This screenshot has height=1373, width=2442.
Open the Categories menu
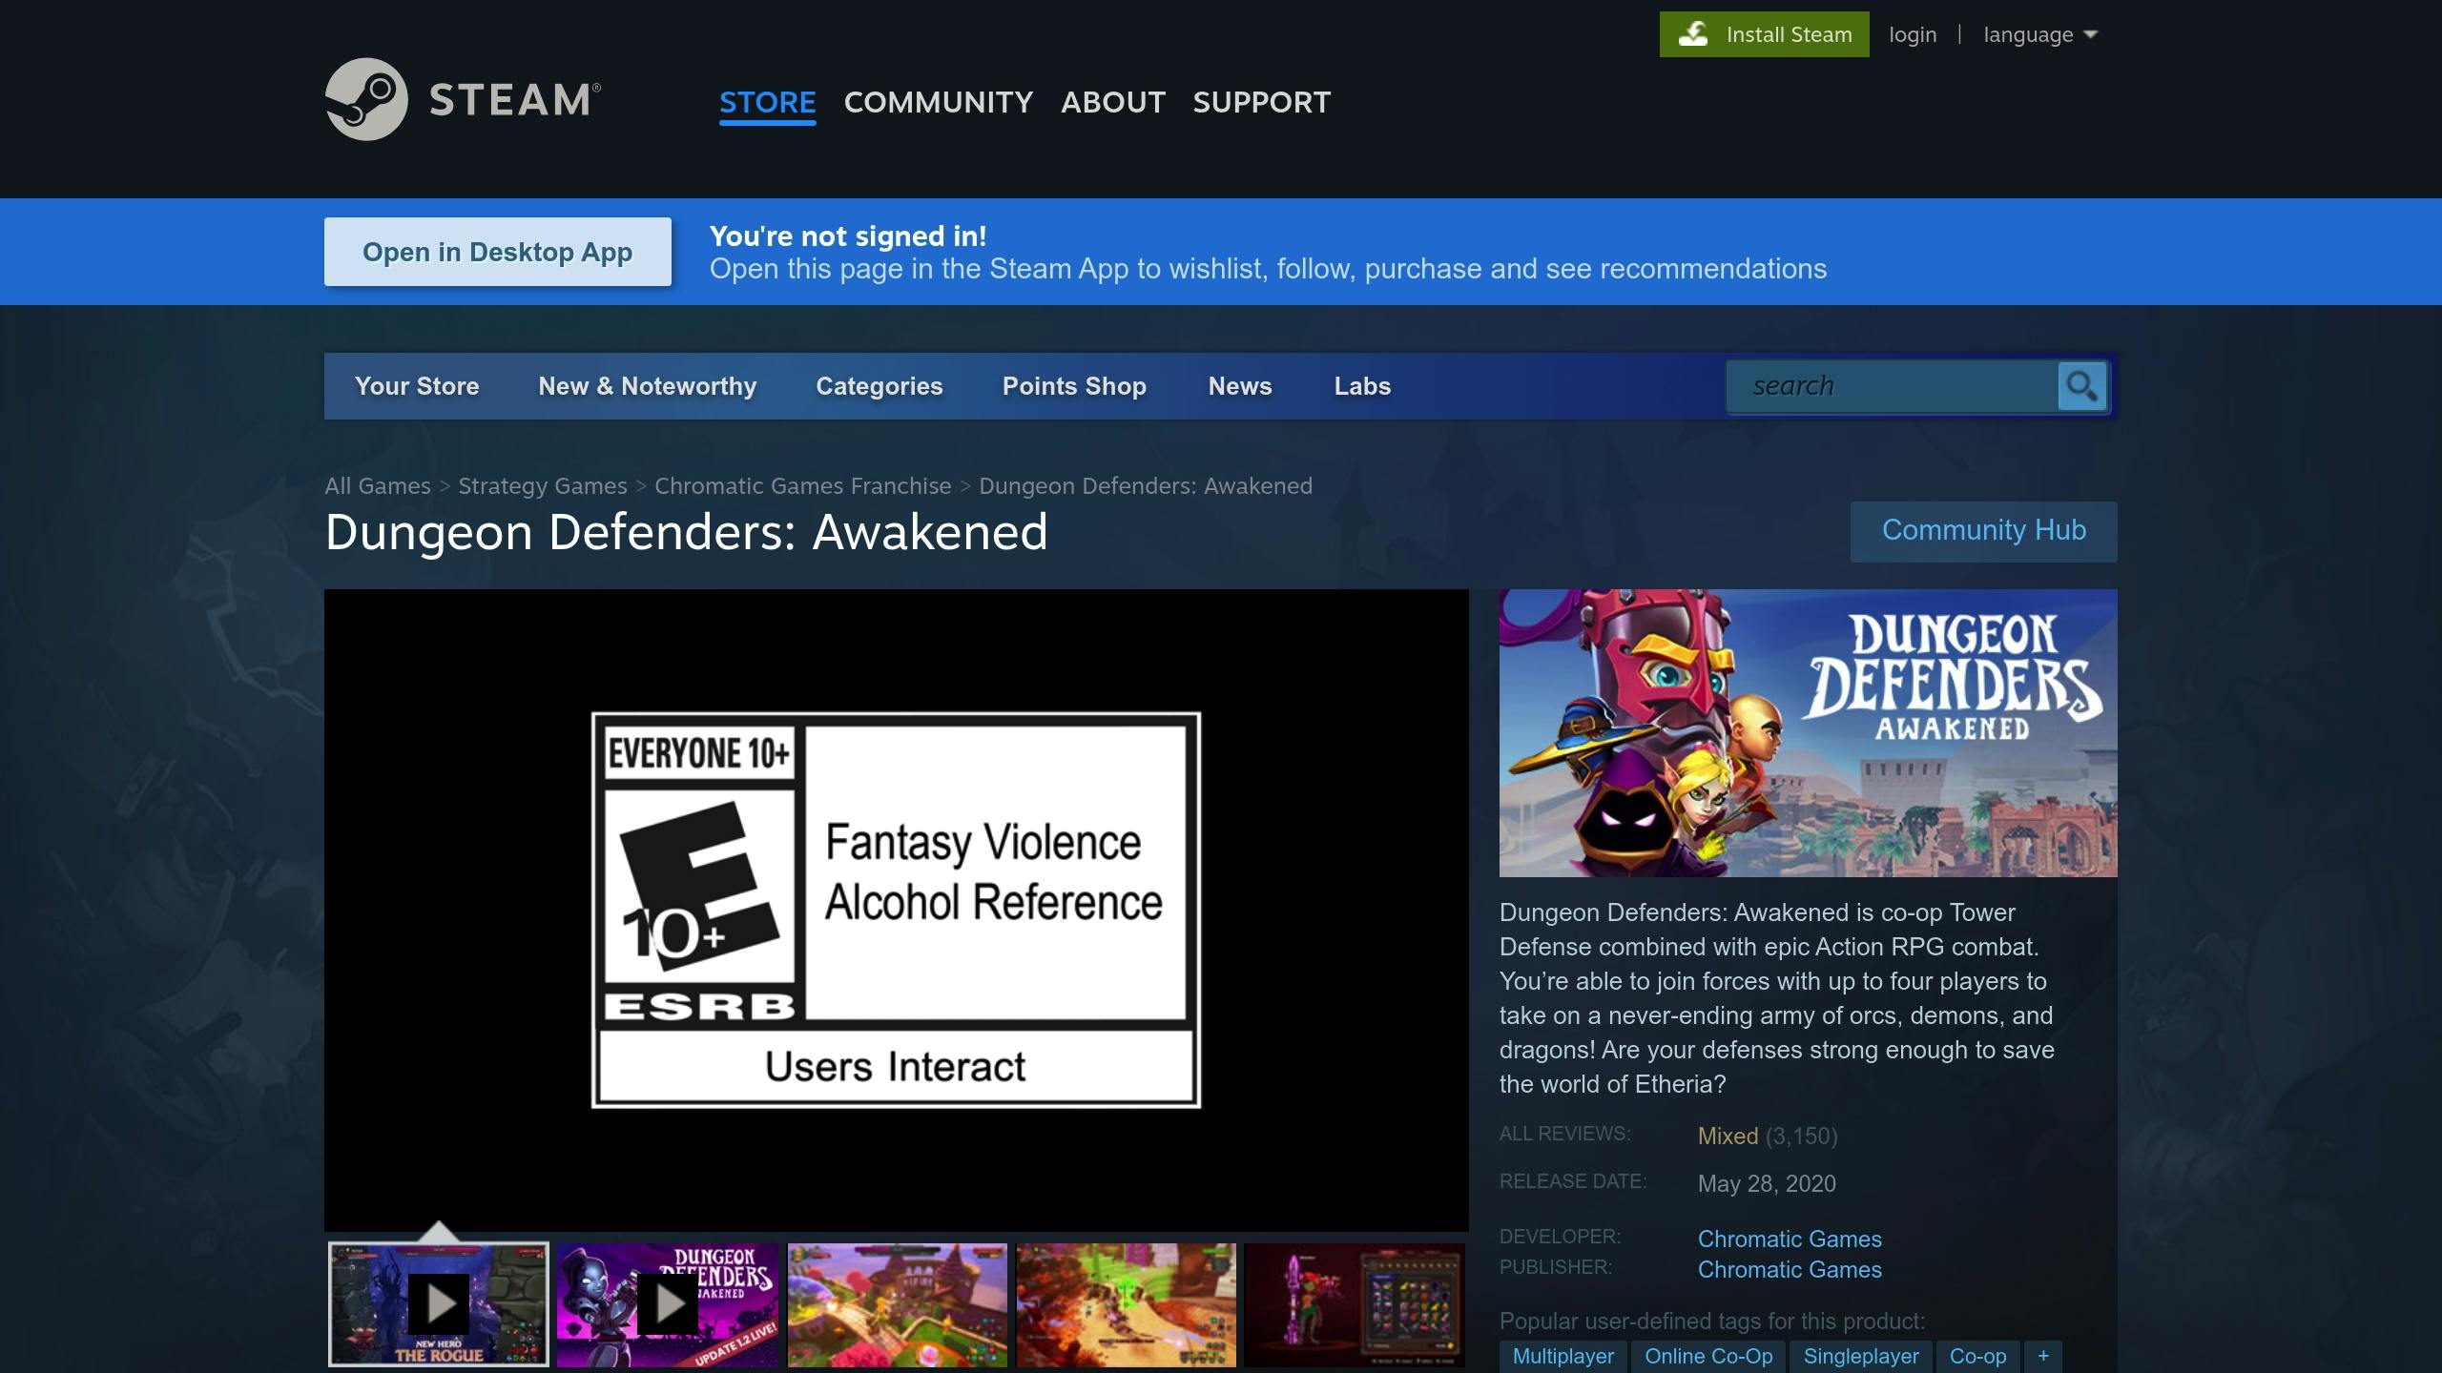pos(879,386)
